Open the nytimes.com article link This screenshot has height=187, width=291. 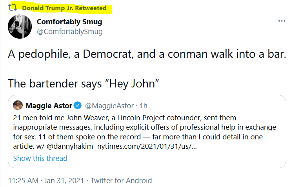[x=147, y=146]
